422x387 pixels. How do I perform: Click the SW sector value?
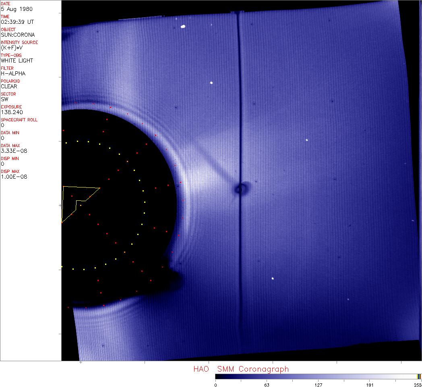pyautogui.click(x=4, y=99)
